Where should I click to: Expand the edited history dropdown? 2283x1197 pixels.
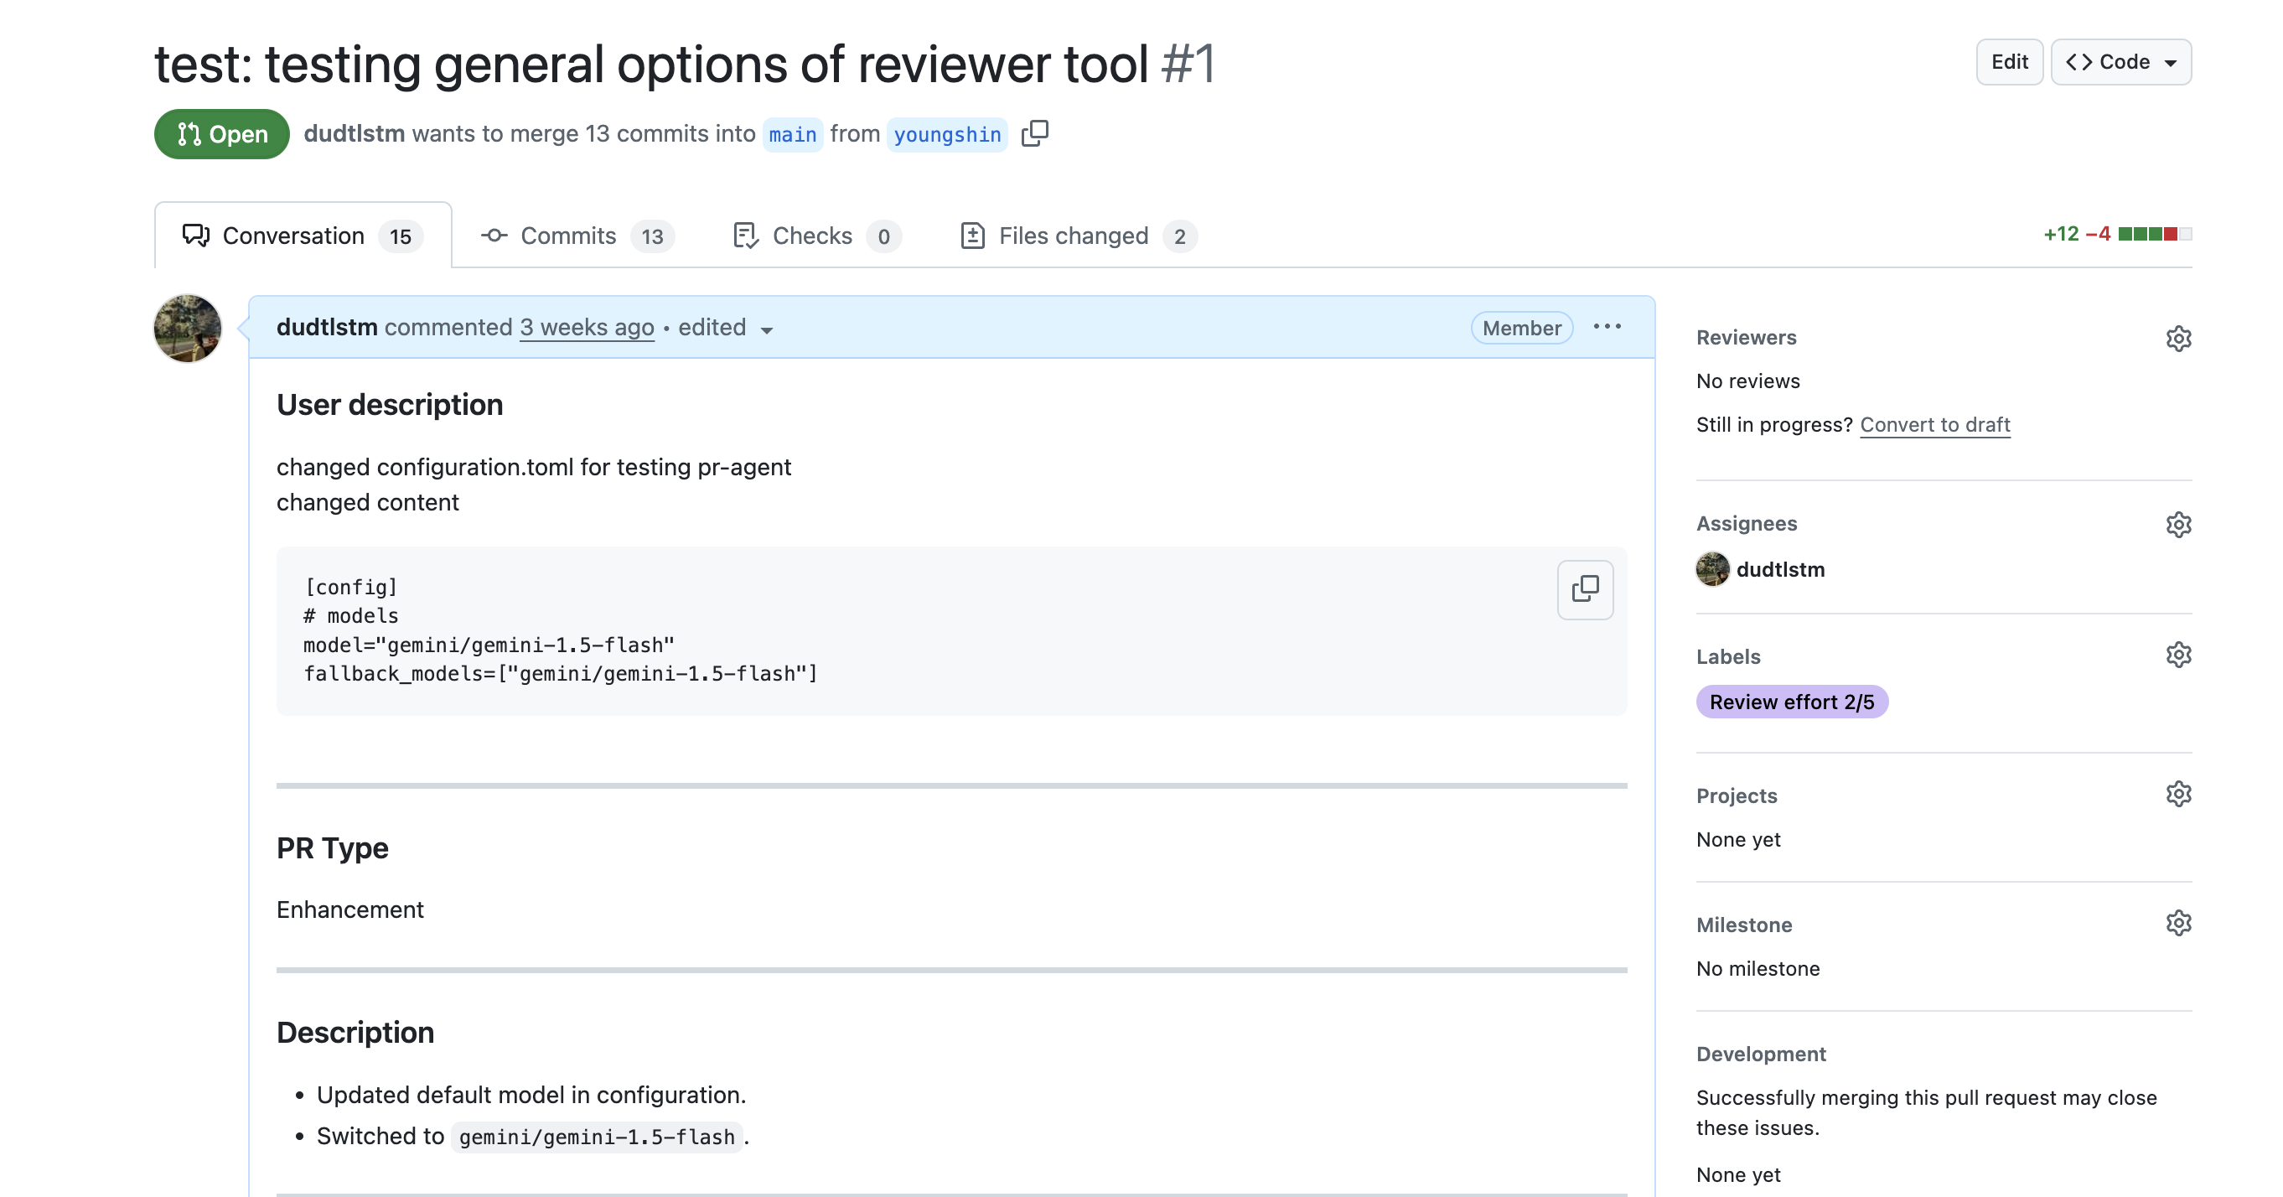[x=726, y=328]
